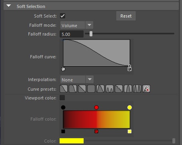
Task: Apply the triple spike curve preset
Action: click(x=137, y=89)
